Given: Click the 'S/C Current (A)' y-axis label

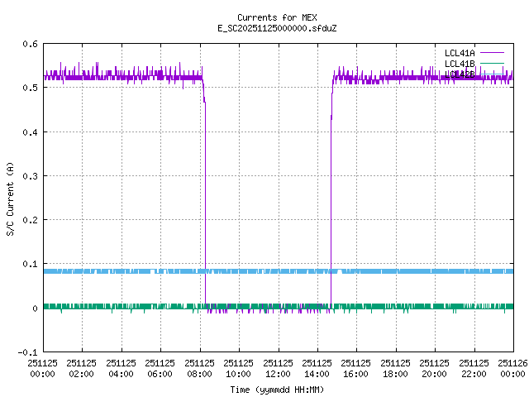Looking at the screenshot, I should tap(10, 198).
